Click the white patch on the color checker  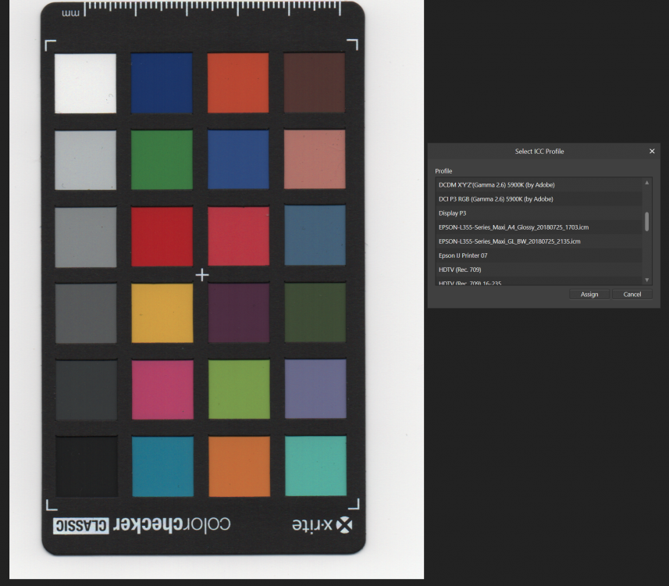coord(85,83)
